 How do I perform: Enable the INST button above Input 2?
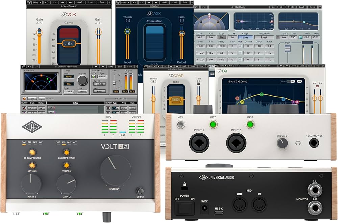250,124
